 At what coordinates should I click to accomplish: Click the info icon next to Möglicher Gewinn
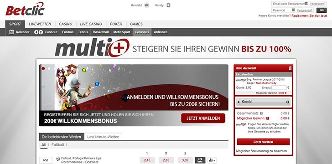tap(268, 118)
